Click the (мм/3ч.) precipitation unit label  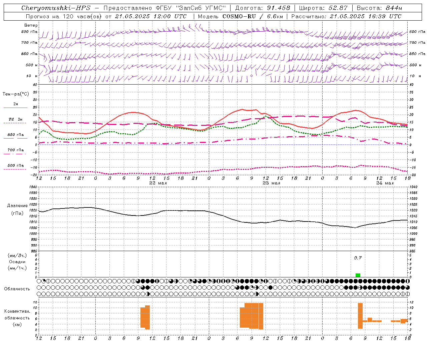coord(17,255)
